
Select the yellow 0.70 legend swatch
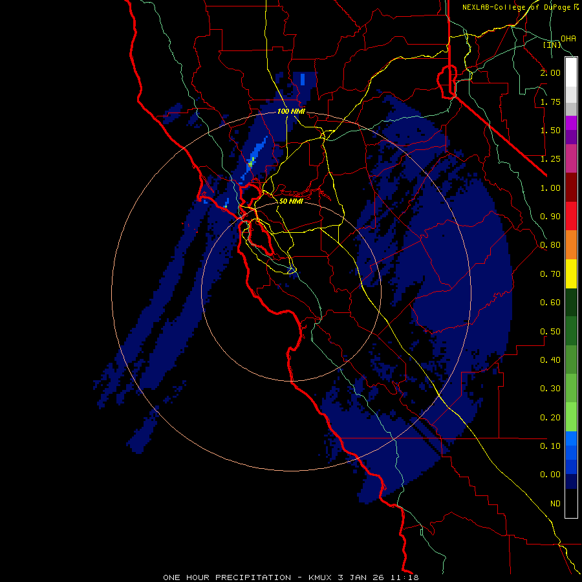click(571, 274)
